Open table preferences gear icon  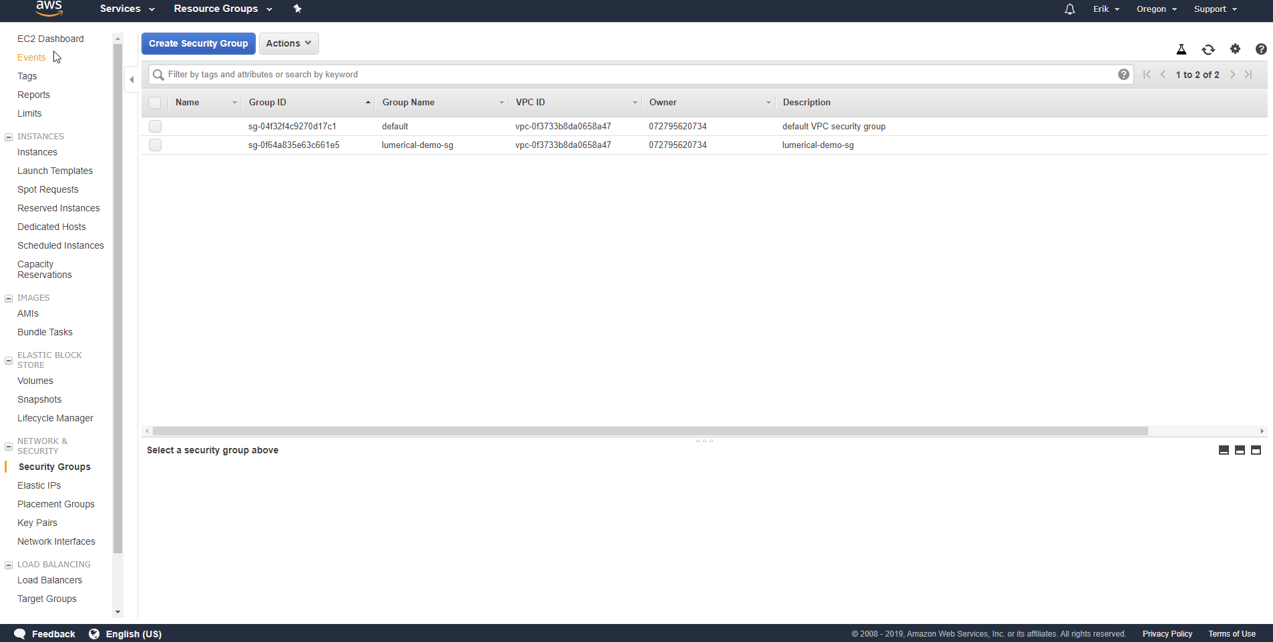[1235, 49]
